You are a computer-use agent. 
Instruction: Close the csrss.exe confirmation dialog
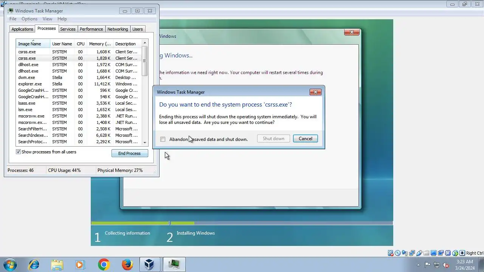(315, 92)
